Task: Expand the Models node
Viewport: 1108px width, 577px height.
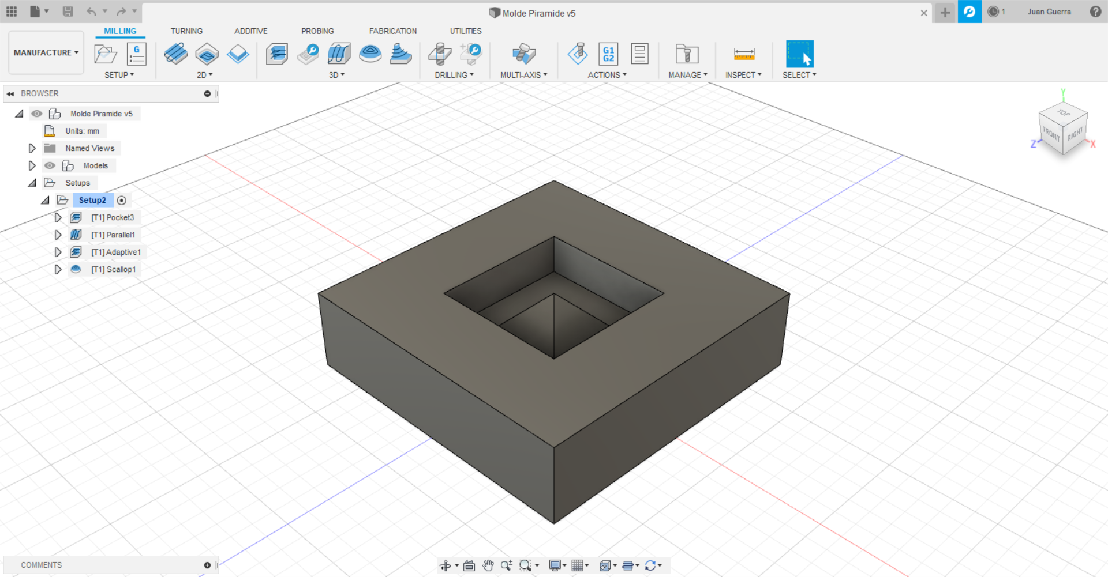Action: pyautogui.click(x=32, y=165)
